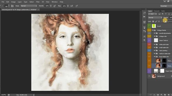This screenshot has width=172, height=96.
Task: Open the brush Opacity slider arrow
Action: (51, 6)
